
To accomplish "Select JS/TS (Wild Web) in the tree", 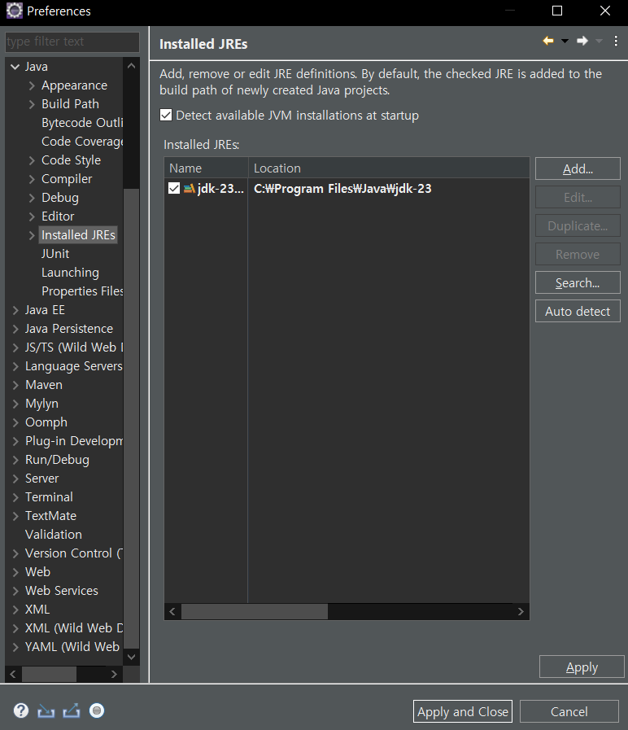I will pos(73,348).
